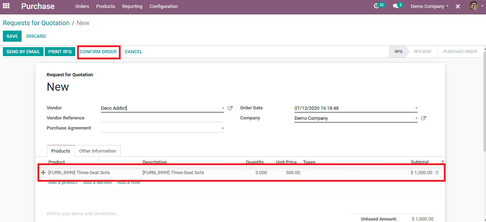Viewport: 486px width, 222px height.
Task: Click the debug tools icon beside Demo Company
Action: 458,6
